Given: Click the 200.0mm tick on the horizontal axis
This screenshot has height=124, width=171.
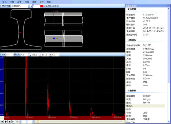Looking at the screenshot, I should click(96, 117).
